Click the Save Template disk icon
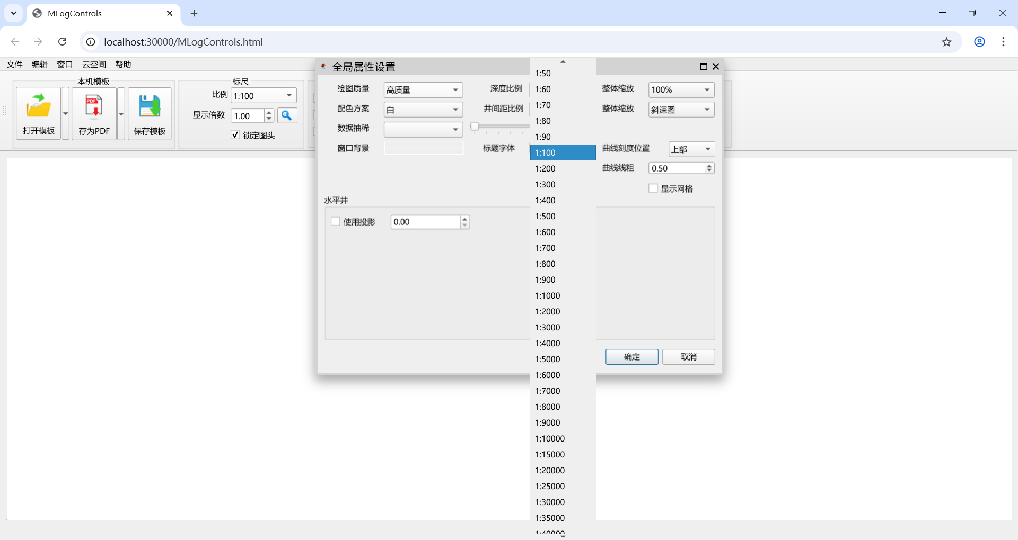Viewport: 1018px width, 540px height. click(150, 106)
